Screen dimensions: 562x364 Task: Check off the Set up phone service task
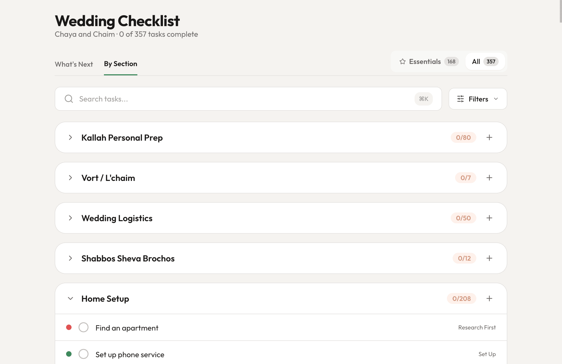84,354
